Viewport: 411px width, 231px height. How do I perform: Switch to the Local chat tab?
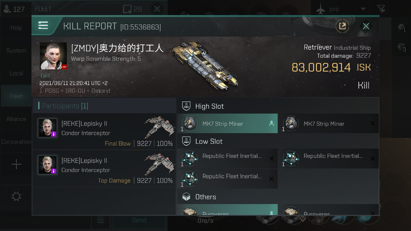pyautogui.click(x=16, y=73)
